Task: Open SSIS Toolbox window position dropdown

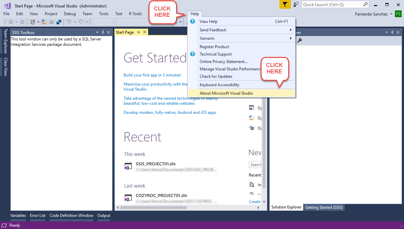Action: click(x=98, y=32)
